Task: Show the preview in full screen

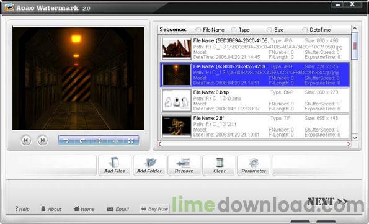Action: click(131, 141)
